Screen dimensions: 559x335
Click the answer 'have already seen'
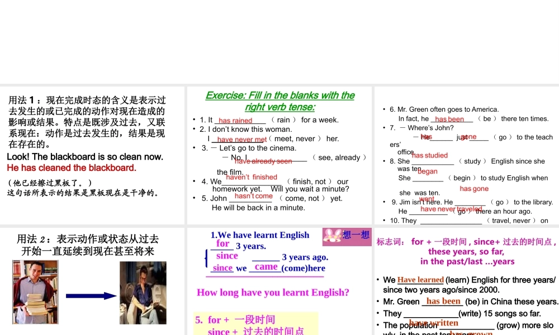point(263,161)
